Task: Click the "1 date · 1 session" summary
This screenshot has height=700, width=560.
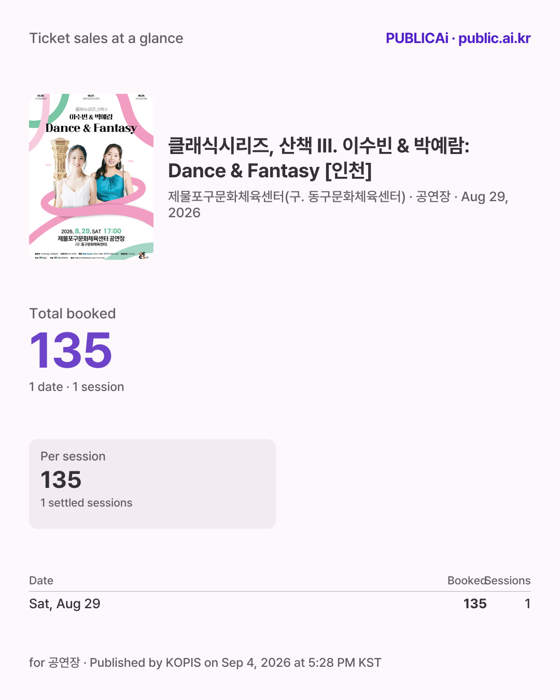Action: (x=77, y=387)
